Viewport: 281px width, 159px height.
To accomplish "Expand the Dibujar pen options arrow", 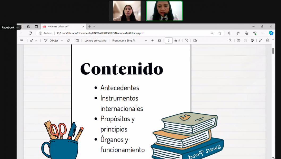I will click(62, 41).
